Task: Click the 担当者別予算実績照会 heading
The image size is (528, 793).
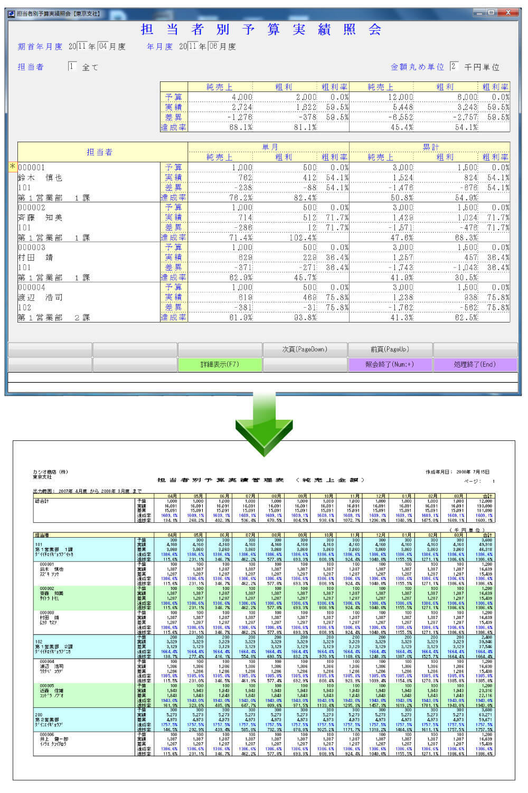Action: (261, 29)
